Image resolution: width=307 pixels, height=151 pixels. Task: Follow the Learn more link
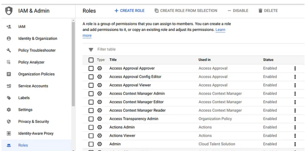tap(220, 30)
